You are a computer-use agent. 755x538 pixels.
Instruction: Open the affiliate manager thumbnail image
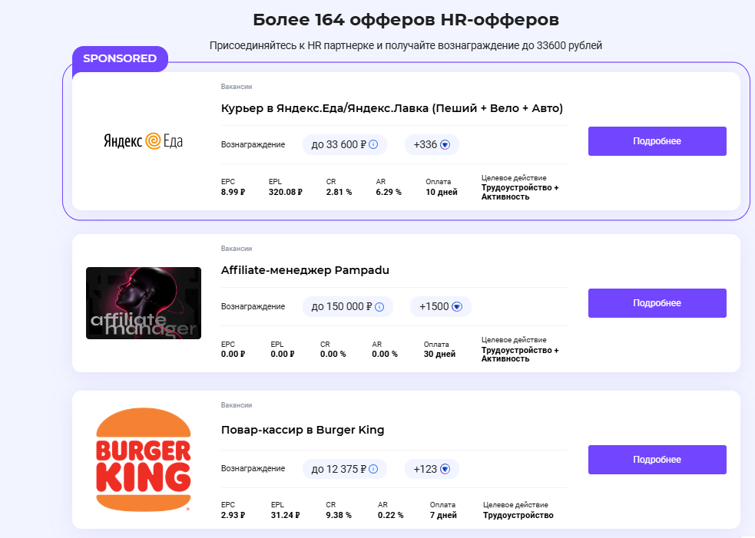[144, 303]
